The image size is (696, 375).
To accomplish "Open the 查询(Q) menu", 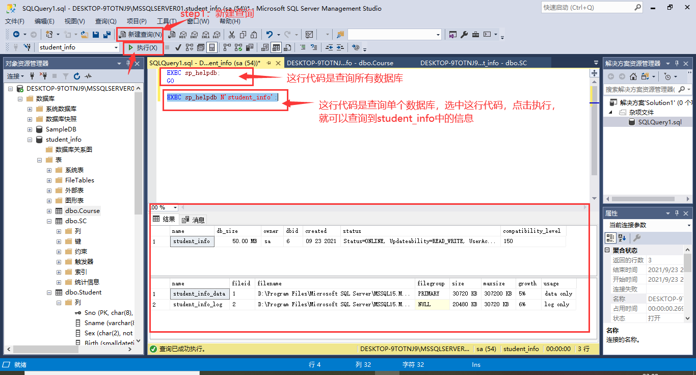I will 106,21.
